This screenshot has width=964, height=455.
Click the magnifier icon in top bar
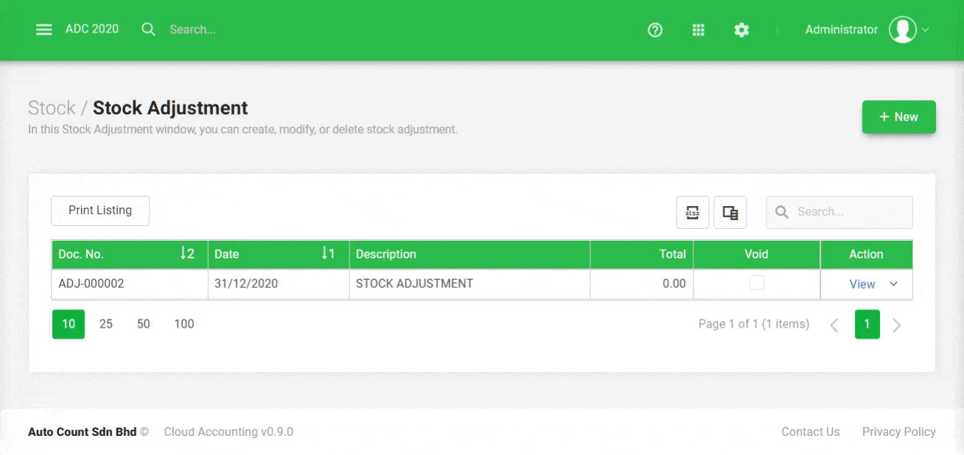[x=148, y=29]
